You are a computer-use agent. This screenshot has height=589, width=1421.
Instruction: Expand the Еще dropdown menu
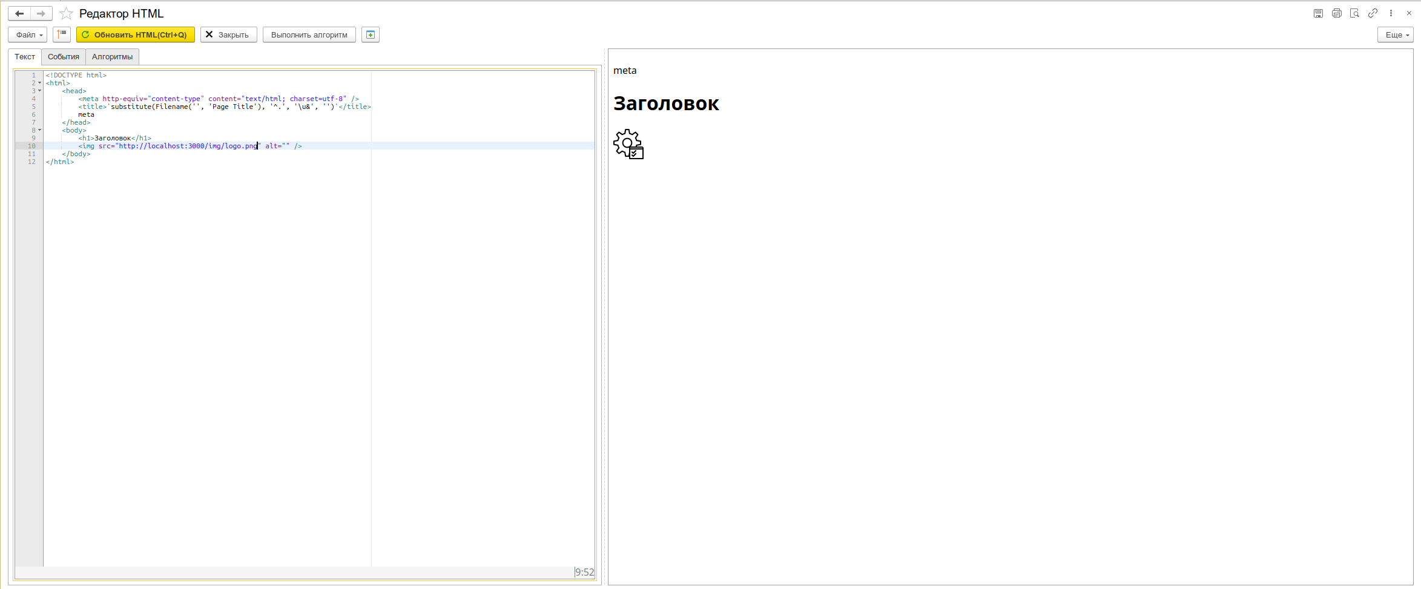[x=1396, y=35]
